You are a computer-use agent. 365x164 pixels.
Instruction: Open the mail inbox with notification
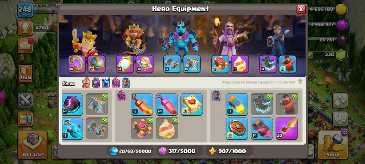point(25,45)
